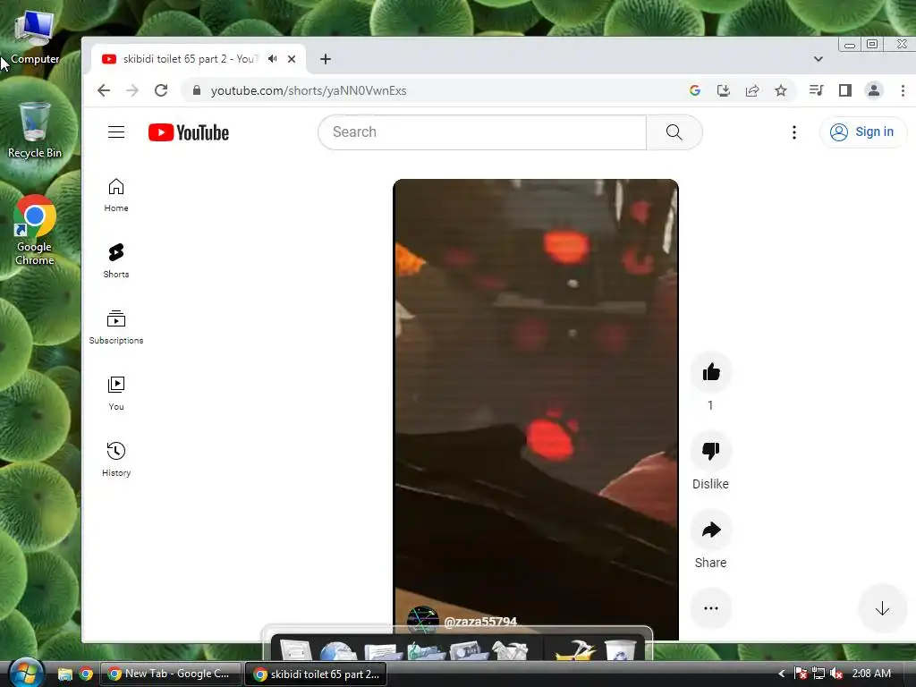Switch to New Tab - Google Chrome taskbar item
916x687 pixels.
click(171, 674)
